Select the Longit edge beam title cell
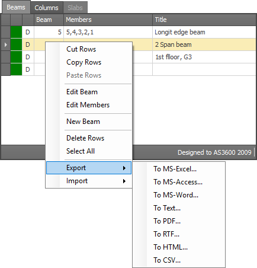 [204, 32]
